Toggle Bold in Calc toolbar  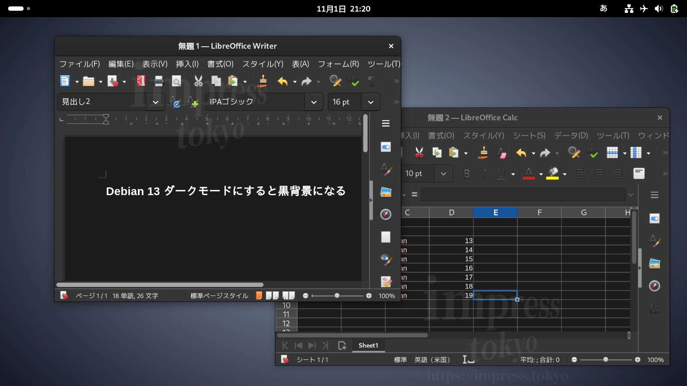point(467,174)
